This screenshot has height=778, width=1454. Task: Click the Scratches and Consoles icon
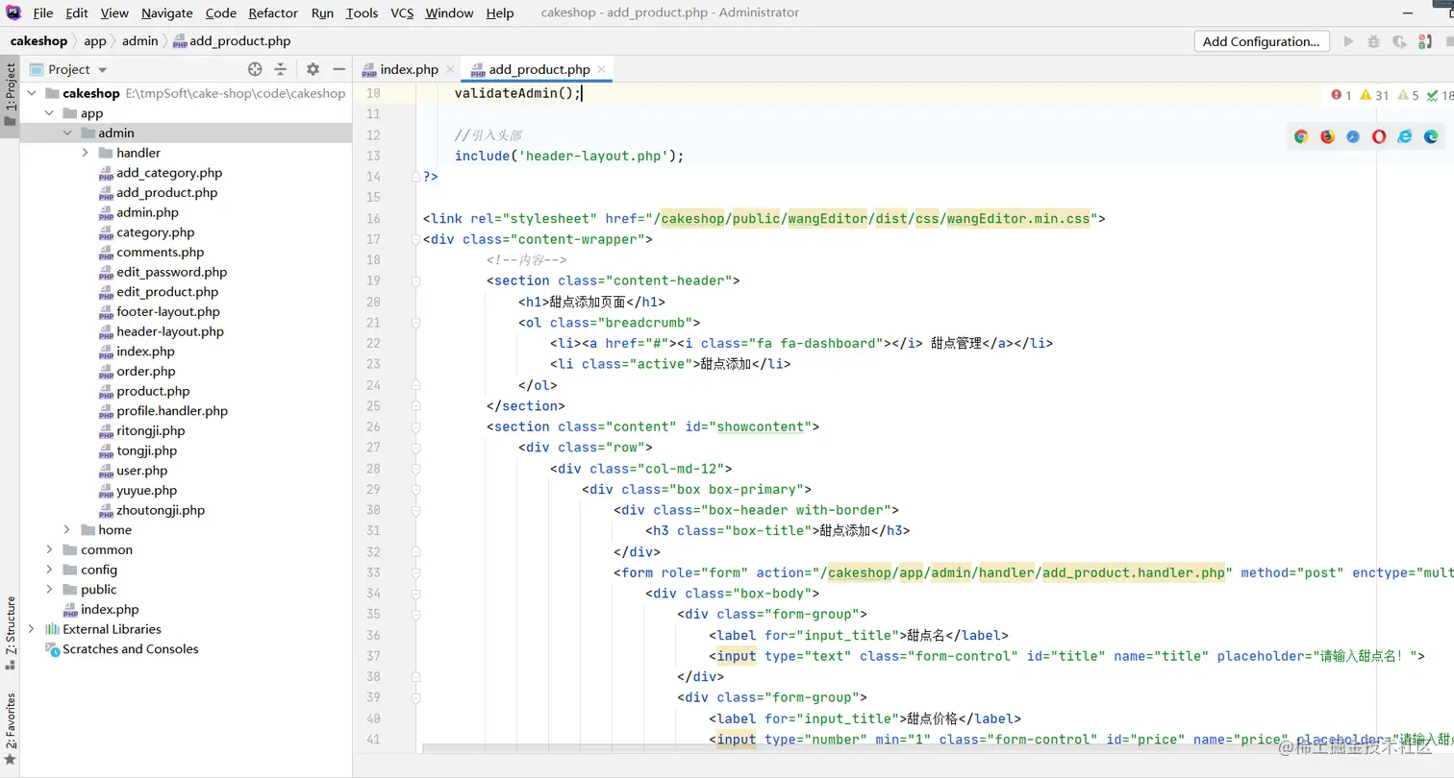pyautogui.click(x=53, y=649)
